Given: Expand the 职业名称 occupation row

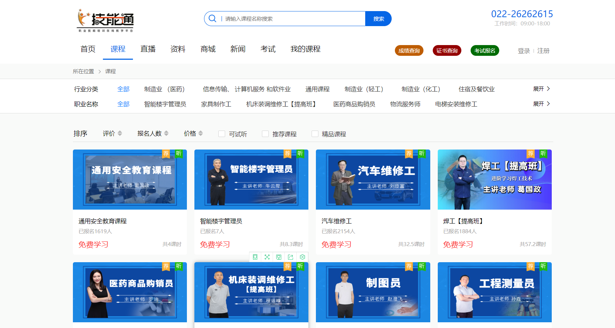Looking at the screenshot, I should (541, 104).
